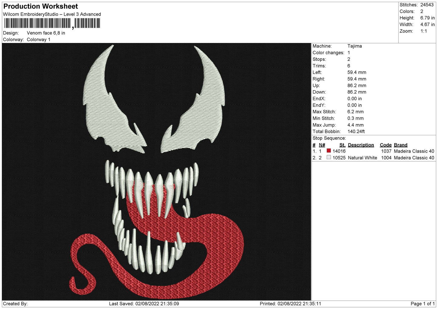The width and height of the screenshot is (438, 309).
Task: Click the red thread color swatch
Action: [x=329, y=151]
